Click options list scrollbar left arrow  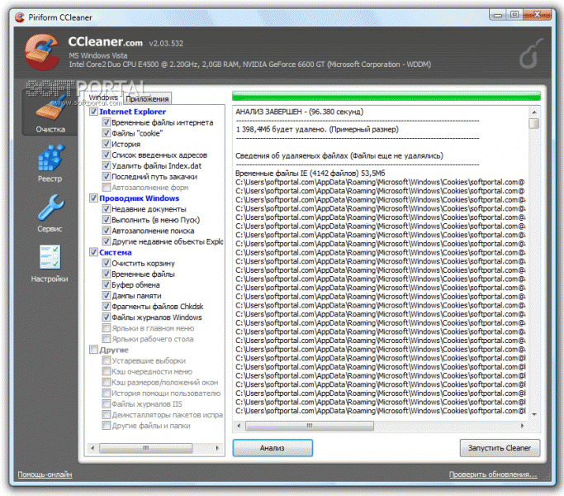pyautogui.click(x=92, y=448)
